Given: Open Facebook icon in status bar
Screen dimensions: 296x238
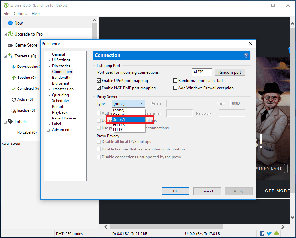Looking at the screenshot, I should [x=262, y=233].
